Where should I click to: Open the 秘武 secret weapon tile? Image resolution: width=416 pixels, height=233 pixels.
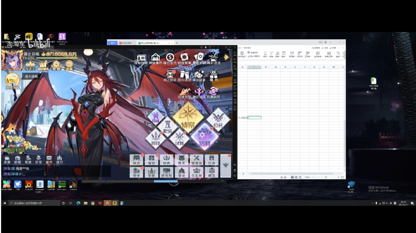tap(167, 160)
